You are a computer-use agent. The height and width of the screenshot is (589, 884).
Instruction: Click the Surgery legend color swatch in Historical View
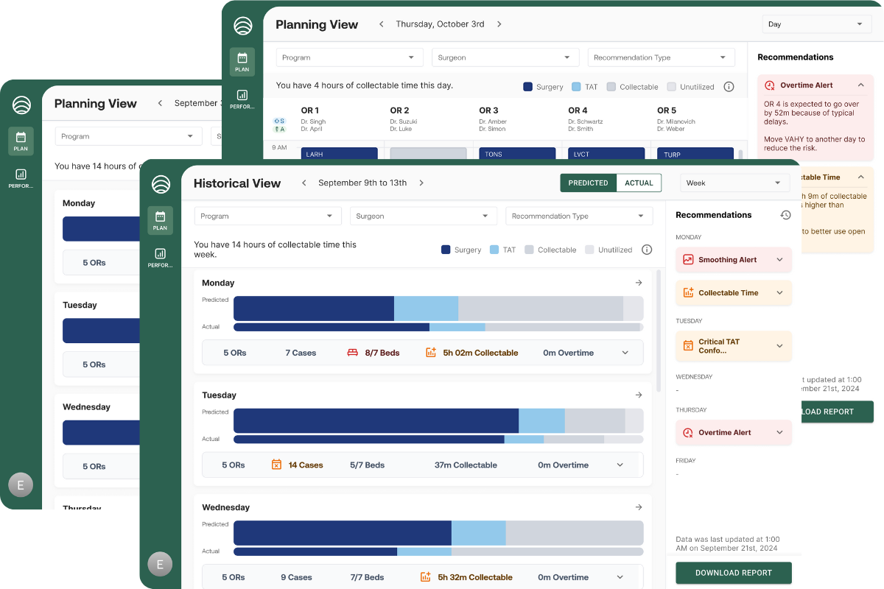446,250
